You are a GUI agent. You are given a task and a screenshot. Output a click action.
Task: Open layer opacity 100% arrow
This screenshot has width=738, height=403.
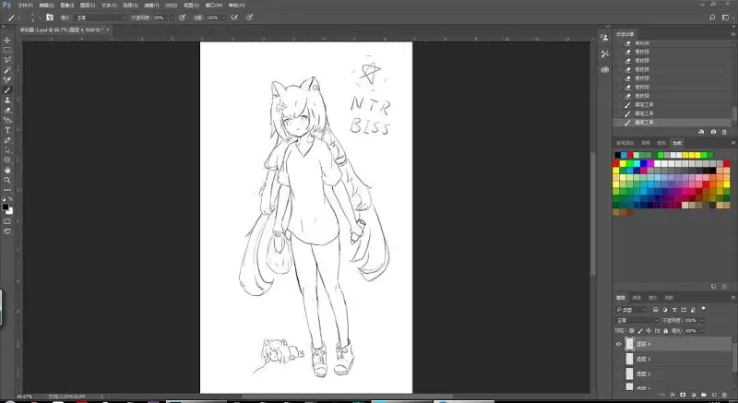click(x=702, y=320)
